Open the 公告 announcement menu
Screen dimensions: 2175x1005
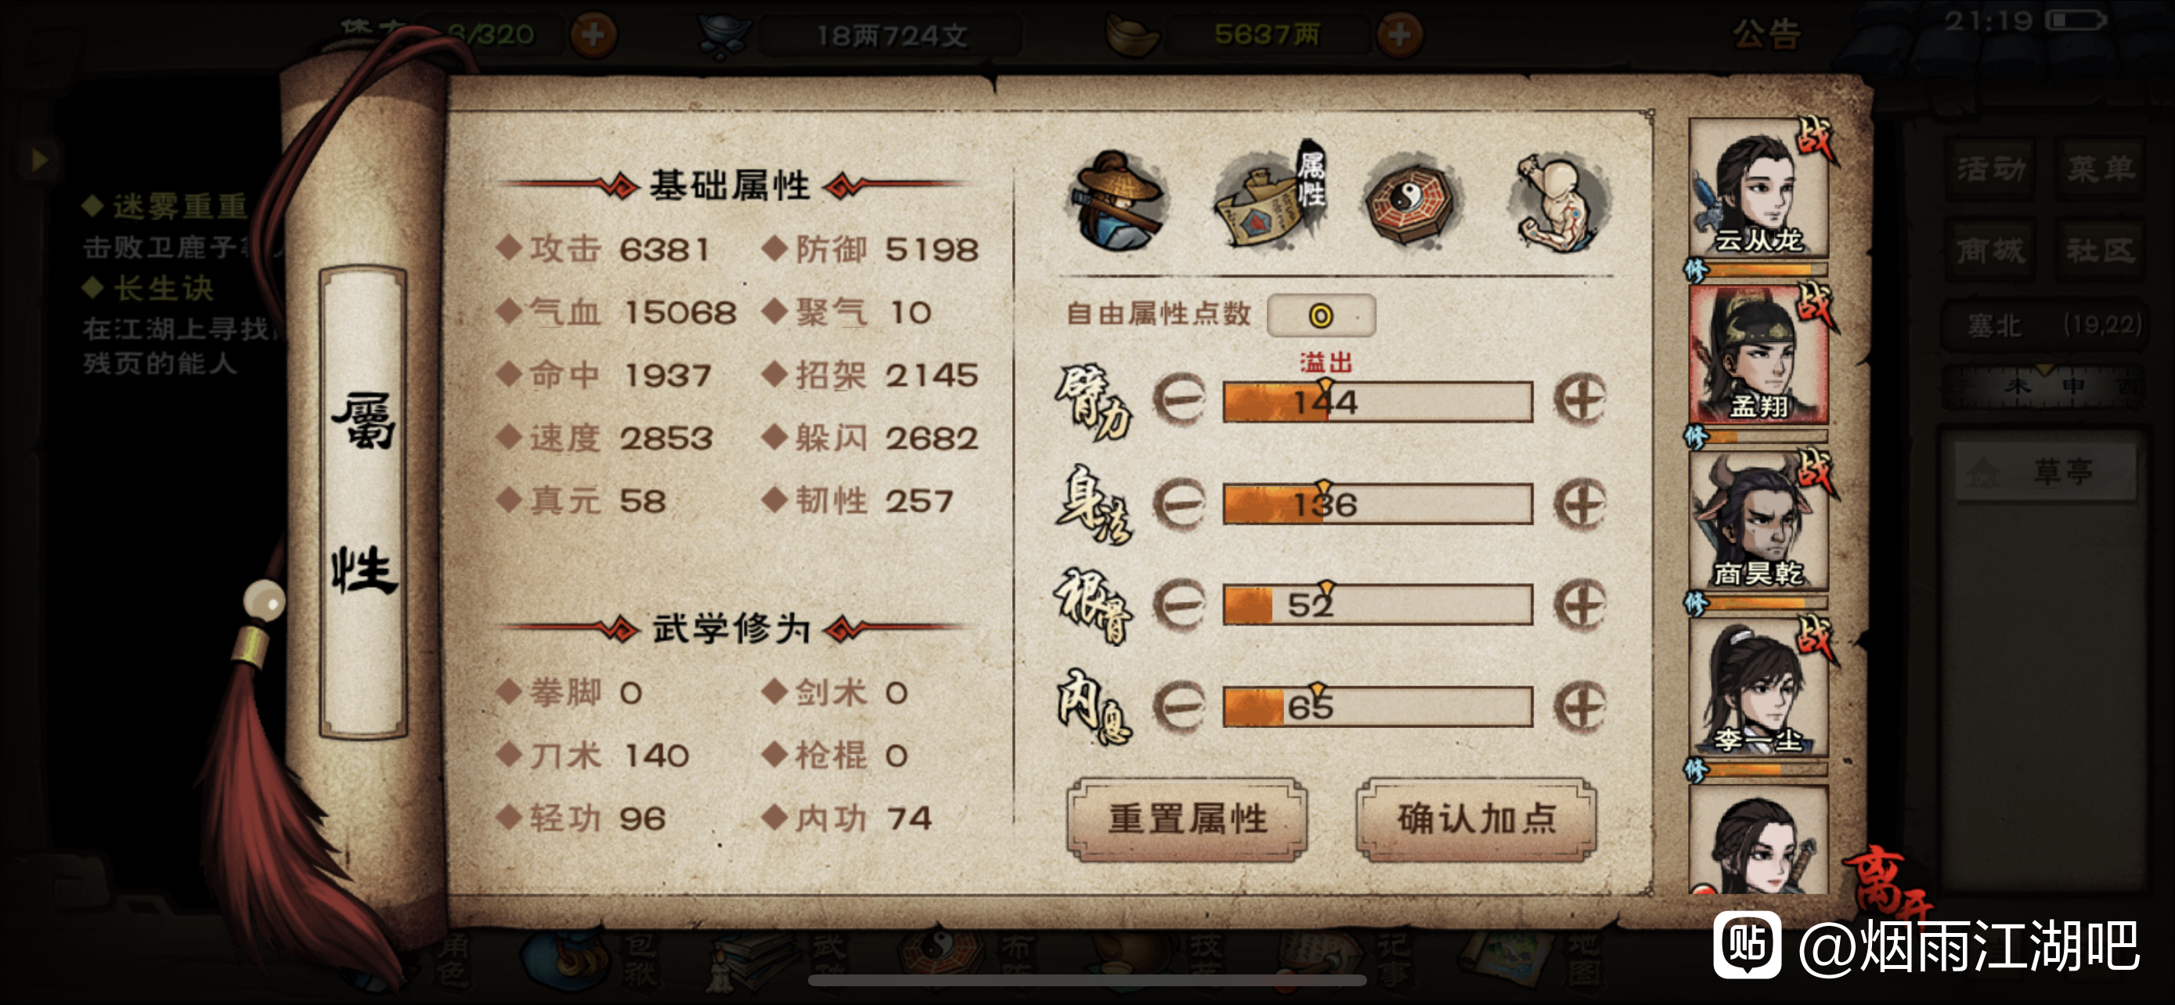pos(1766,34)
